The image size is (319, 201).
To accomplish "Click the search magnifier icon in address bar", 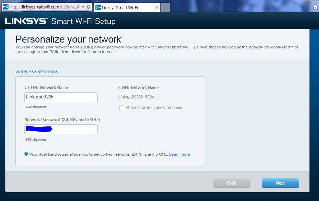I will click(x=77, y=7).
